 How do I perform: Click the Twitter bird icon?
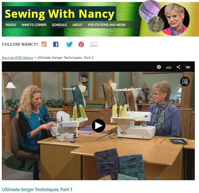click(69, 44)
